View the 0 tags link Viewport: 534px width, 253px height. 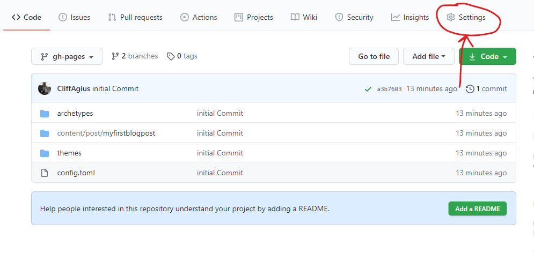182,56
